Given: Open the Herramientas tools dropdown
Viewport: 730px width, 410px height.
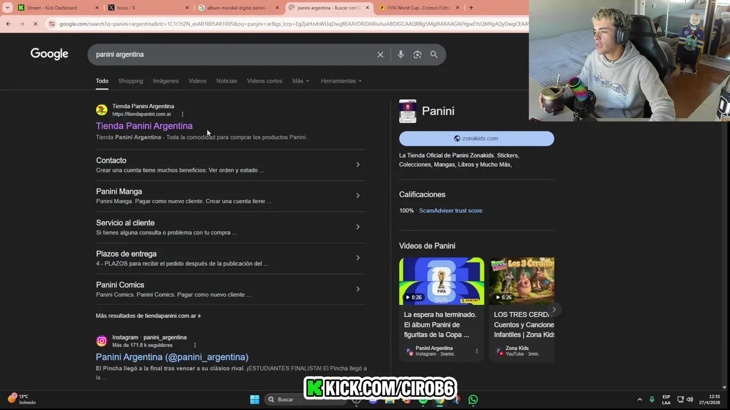Looking at the screenshot, I should tap(341, 81).
